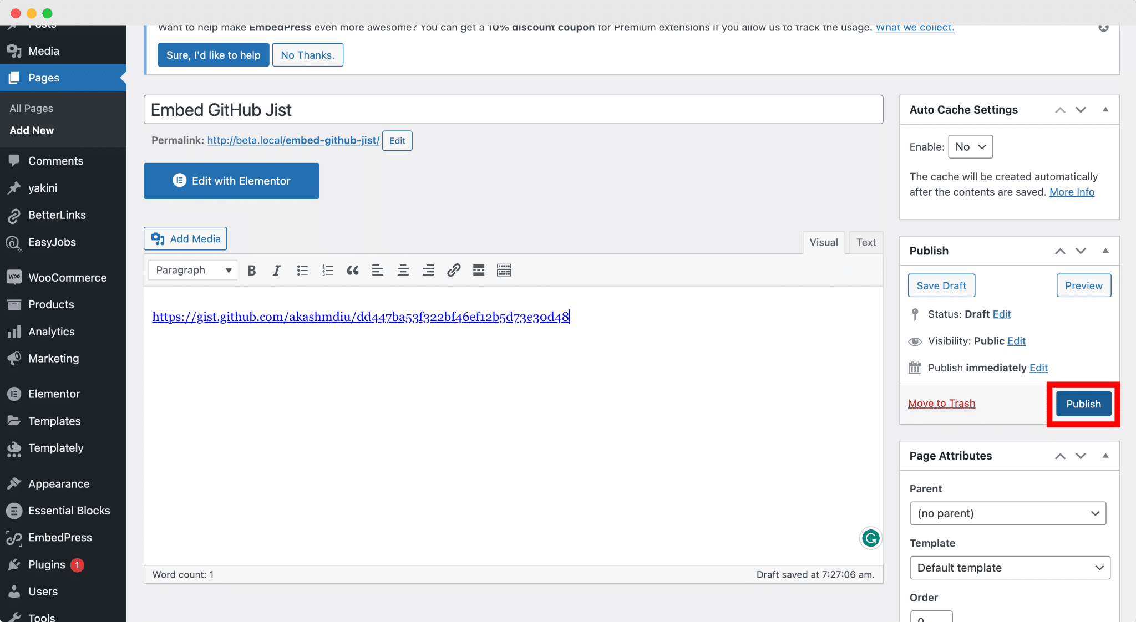Toggle bold formatting in editor toolbar
This screenshot has width=1136, height=622.
click(x=252, y=271)
